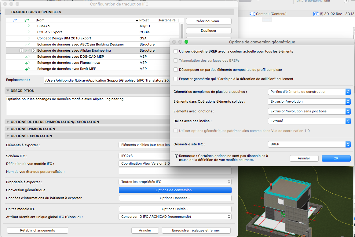The height and width of the screenshot is (237, 355).
Task: Toggle Exporter géométrie détection de collision checkbox
Action: [176, 79]
